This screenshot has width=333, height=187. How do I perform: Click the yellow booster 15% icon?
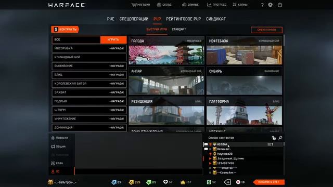click(x=131, y=182)
